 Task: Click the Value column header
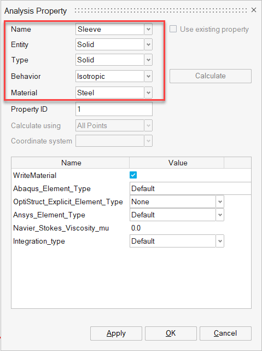pyautogui.click(x=177, y=163)
